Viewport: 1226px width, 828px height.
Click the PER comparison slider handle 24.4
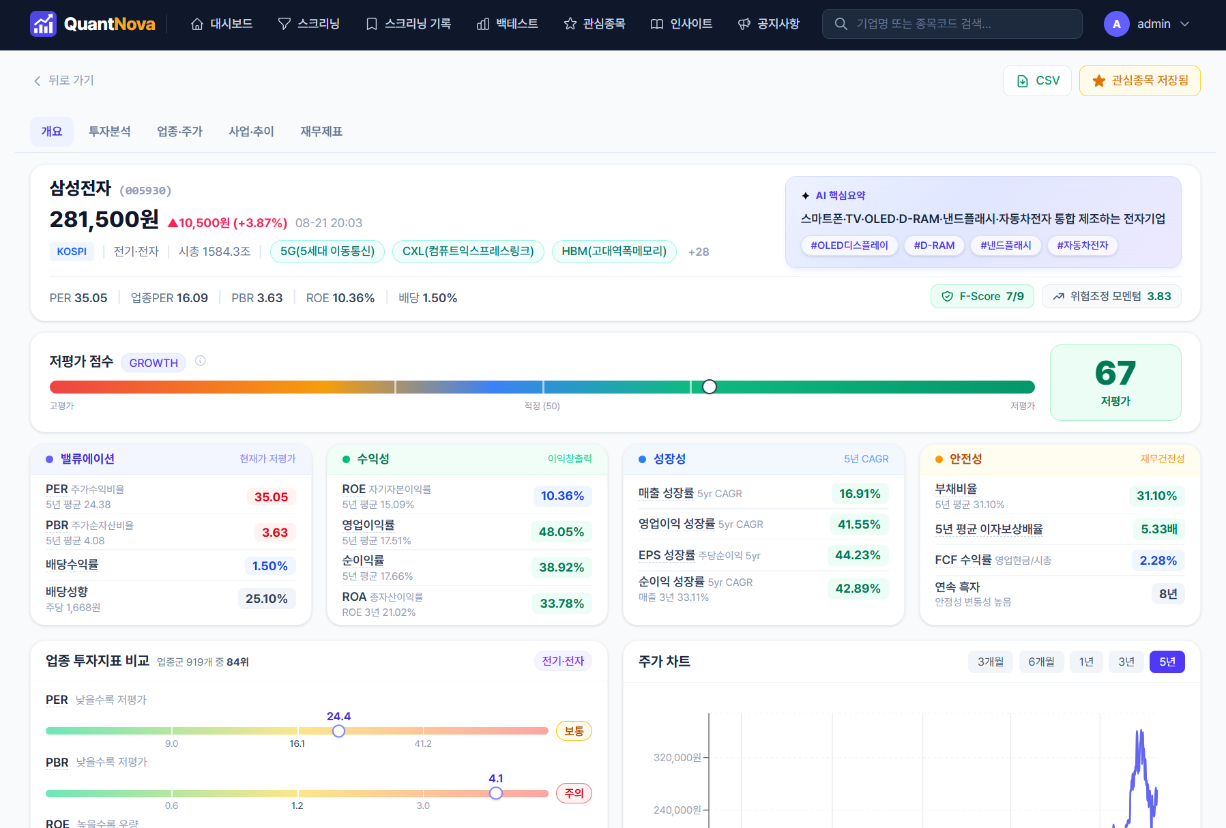pyautogui.click(x=338, y=731)
